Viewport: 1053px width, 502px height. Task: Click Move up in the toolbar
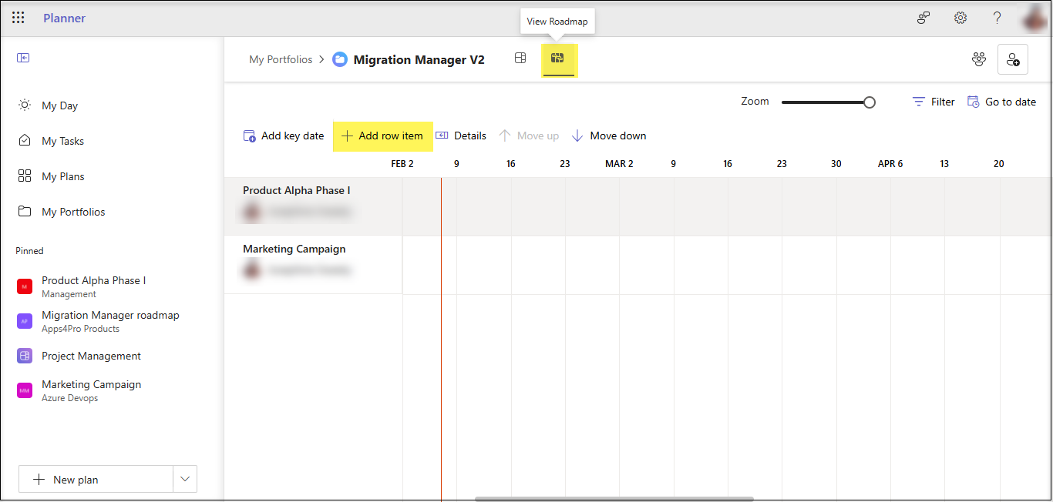tap(529, 136)
